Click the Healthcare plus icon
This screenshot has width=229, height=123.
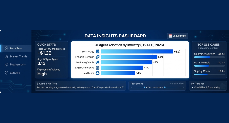coord(97,73)
